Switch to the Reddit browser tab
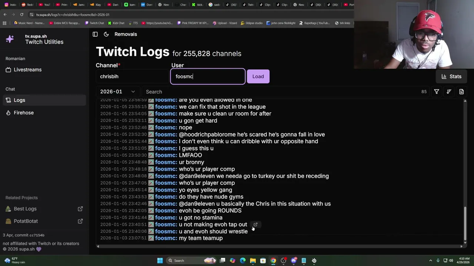Viewport: 474px width, 266px height. coord(27,5)
